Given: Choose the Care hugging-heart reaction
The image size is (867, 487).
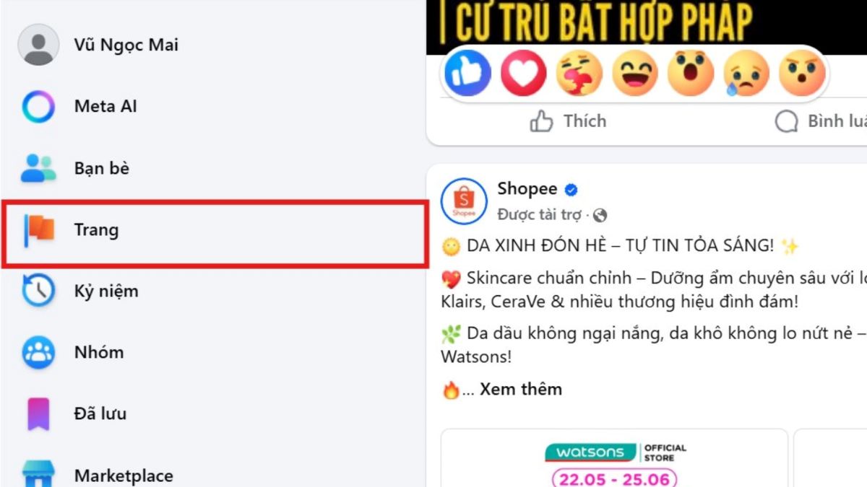Looking at the screenshot, I should click(579, 73).
